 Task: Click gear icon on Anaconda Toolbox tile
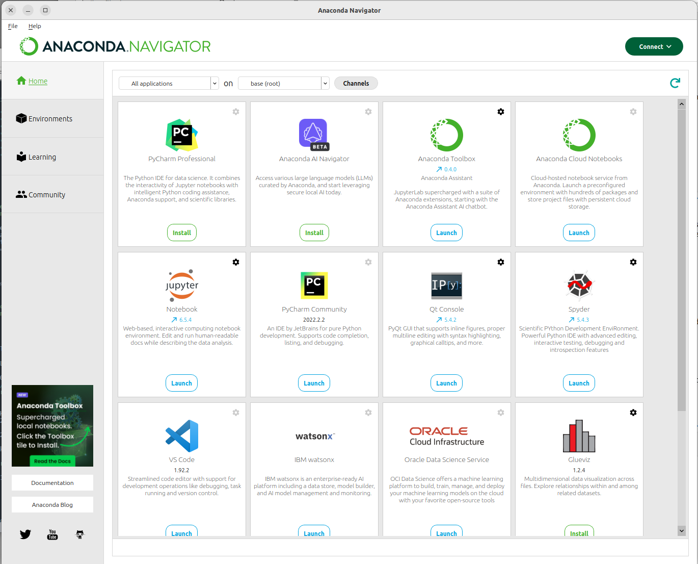click(501, 112)
